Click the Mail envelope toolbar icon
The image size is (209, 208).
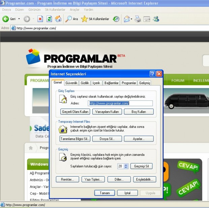127,19
